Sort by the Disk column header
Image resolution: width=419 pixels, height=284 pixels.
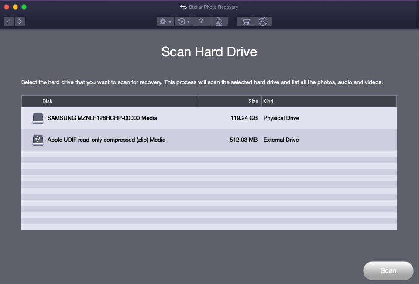click(x=109, y=101)
